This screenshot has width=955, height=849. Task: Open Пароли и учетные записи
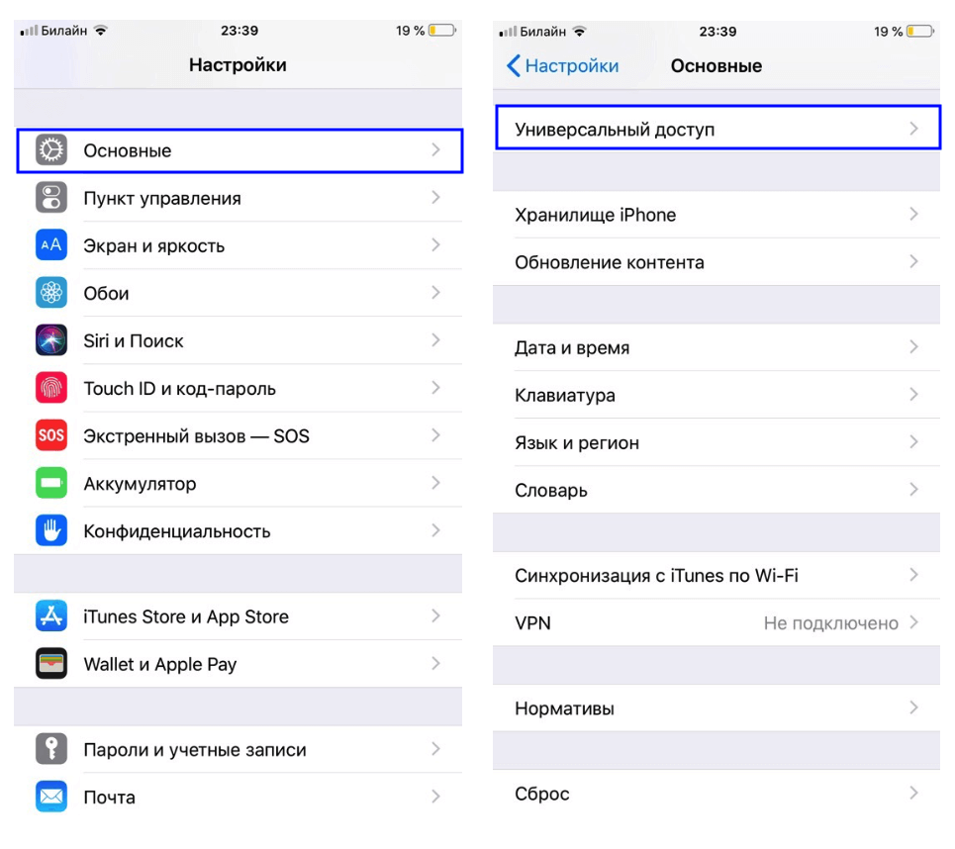tap(239, 749)
